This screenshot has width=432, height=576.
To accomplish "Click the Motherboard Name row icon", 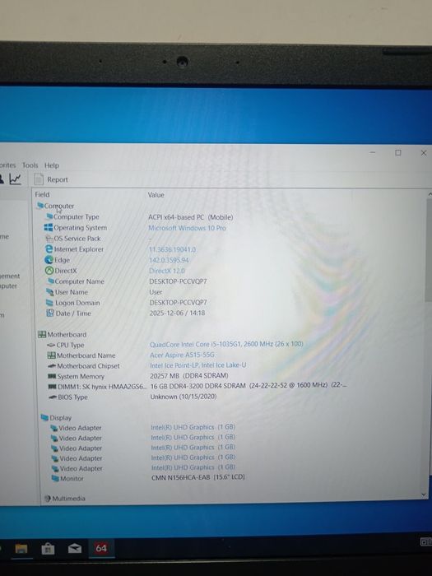I will pos(51,355).
